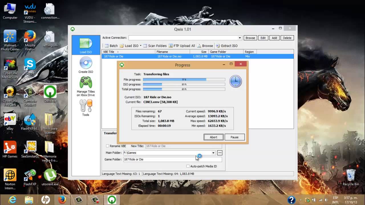Open Qwix.exe desktop icon
The height and width of the screenshot is (205, 365).
(x=50, y=94)
